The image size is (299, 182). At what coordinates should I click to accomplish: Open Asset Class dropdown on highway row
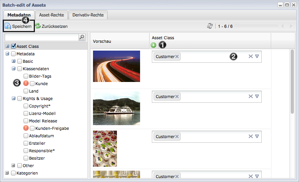tap(257, 56)
